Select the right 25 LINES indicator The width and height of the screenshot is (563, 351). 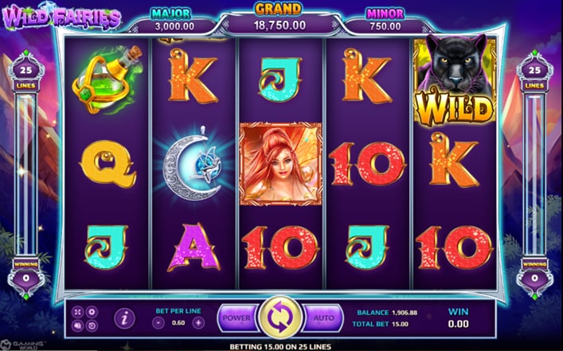[x=534, y=76]
